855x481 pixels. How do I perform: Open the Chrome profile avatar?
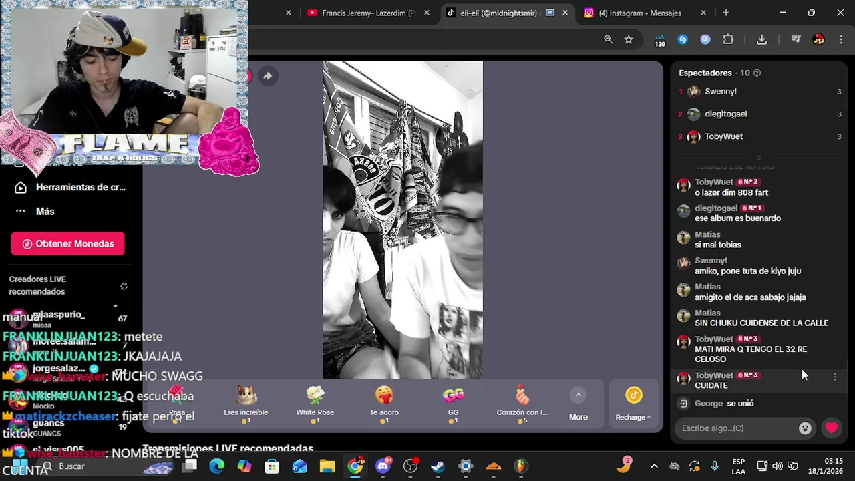pos(818,39)
